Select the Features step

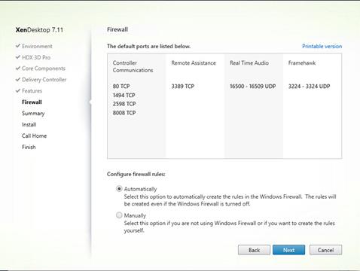pyautogui.click(x=32, y=91)
